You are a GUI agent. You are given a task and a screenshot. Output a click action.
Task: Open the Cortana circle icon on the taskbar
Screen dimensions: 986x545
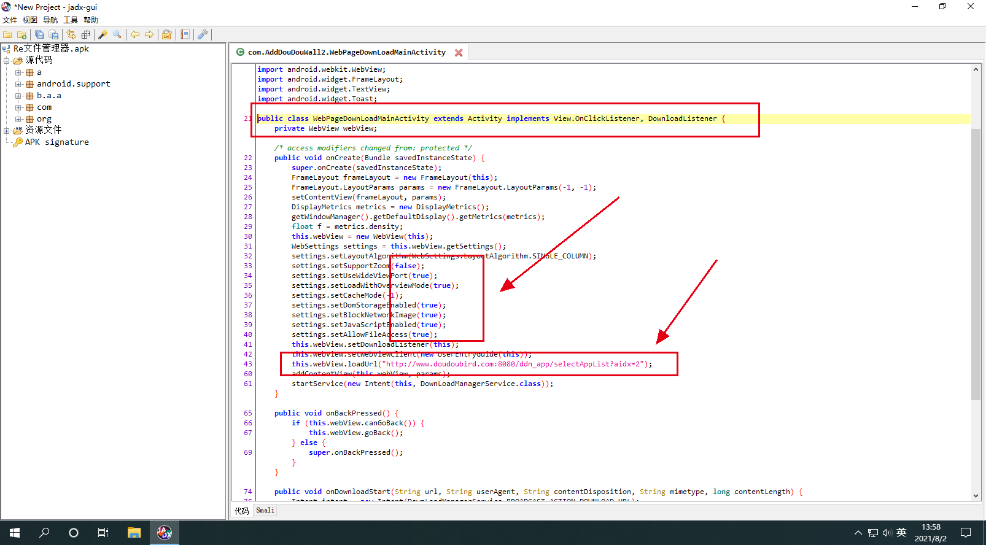(x=74, y=533)
